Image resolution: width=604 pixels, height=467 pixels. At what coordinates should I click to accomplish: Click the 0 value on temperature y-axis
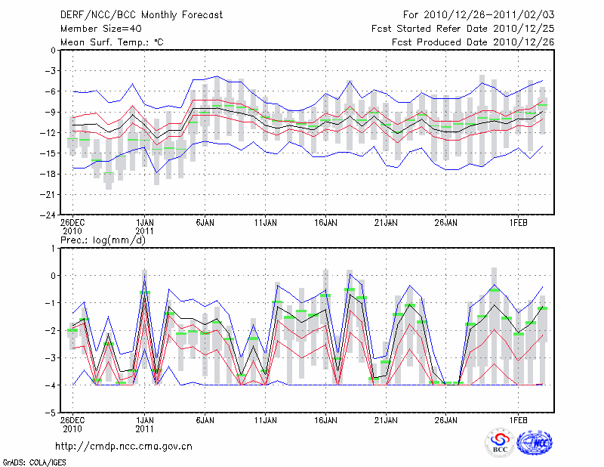tap(53, 51)
